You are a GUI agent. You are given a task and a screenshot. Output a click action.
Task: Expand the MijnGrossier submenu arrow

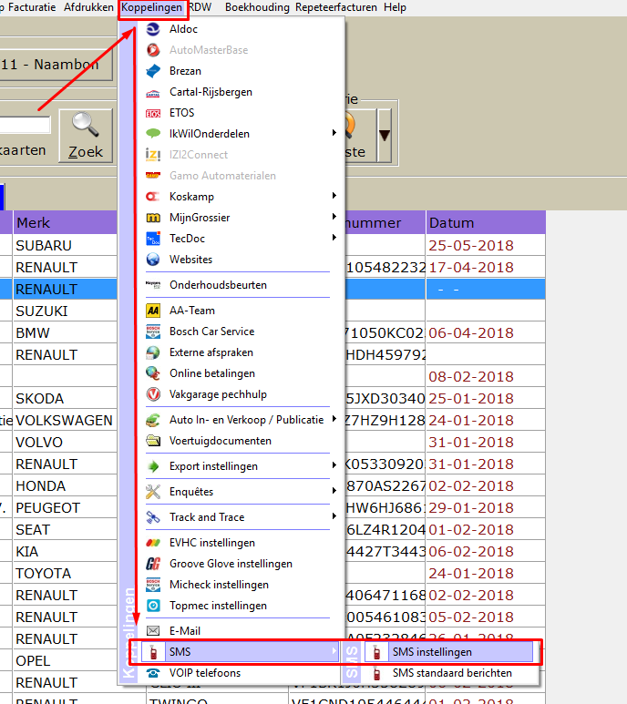334,217
